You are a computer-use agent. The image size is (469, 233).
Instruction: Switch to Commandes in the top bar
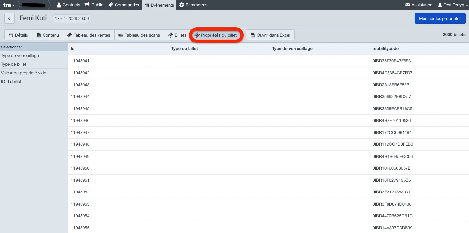124,5
